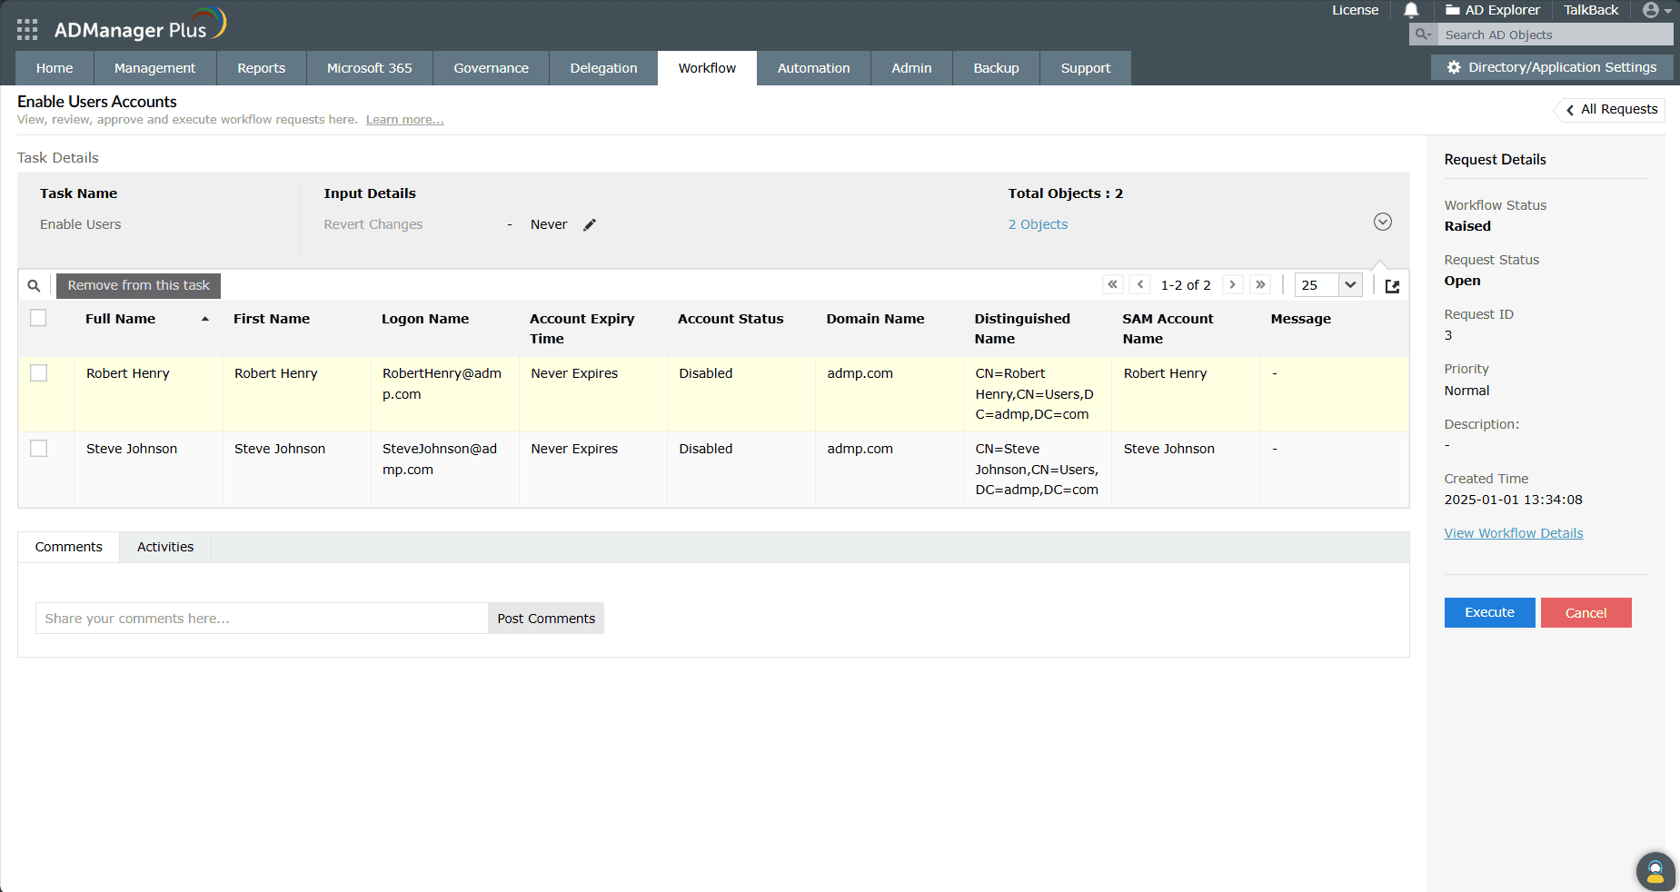The image size is (1680, 892).
Task: Click the export table icon
Action: tap(1392, 286)
